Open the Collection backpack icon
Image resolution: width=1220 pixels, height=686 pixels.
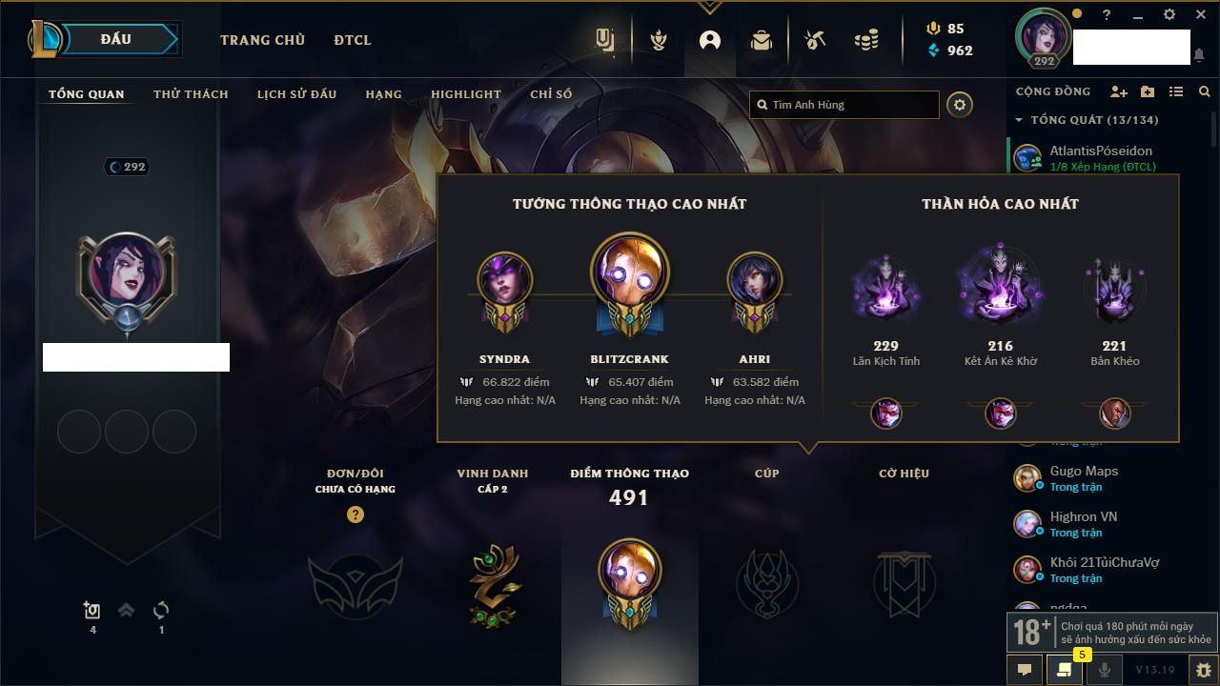761,40
